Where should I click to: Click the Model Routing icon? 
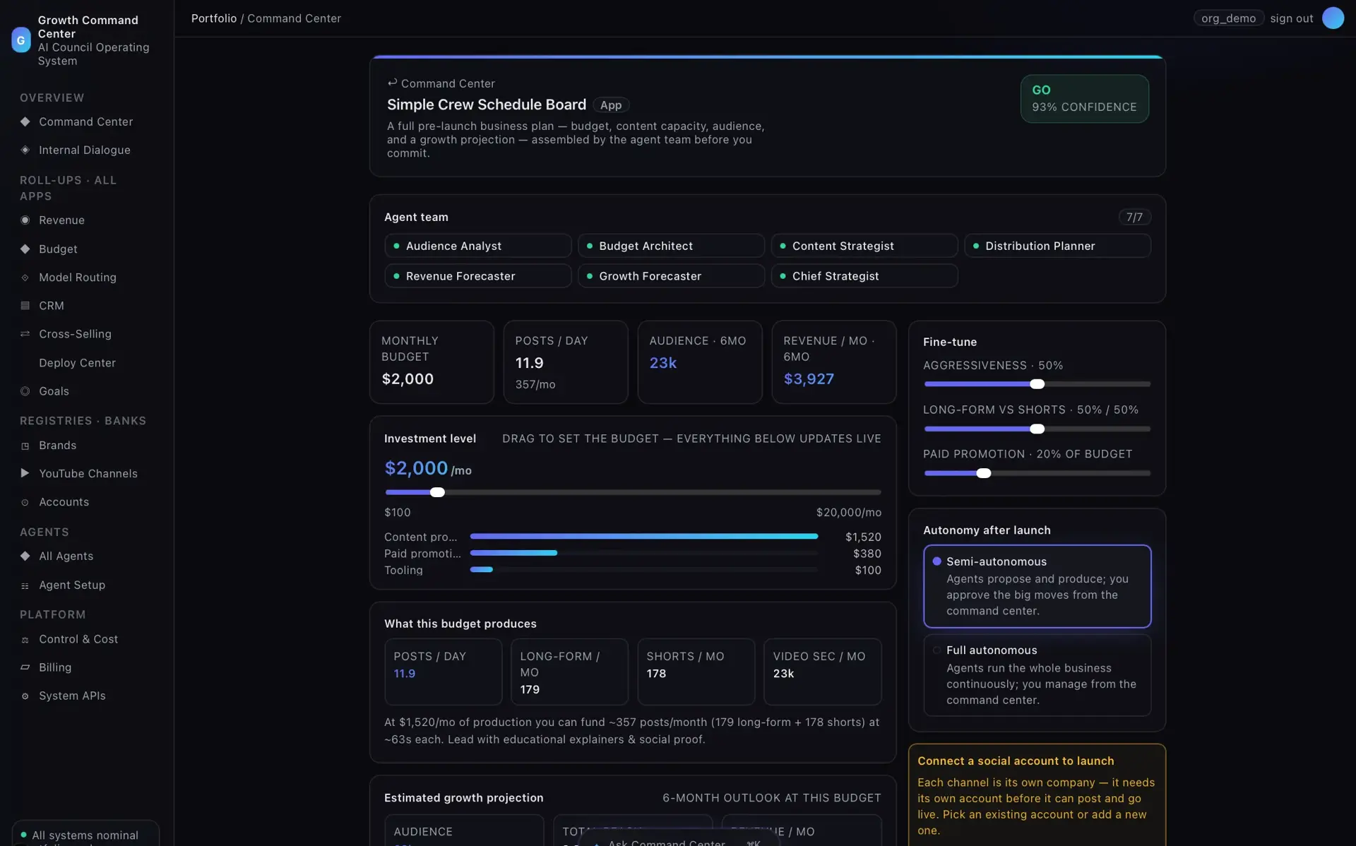[25, 278]
